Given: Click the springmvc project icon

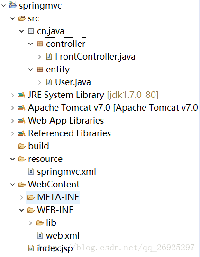Looking at the screenshot, I should coord(13,5).
